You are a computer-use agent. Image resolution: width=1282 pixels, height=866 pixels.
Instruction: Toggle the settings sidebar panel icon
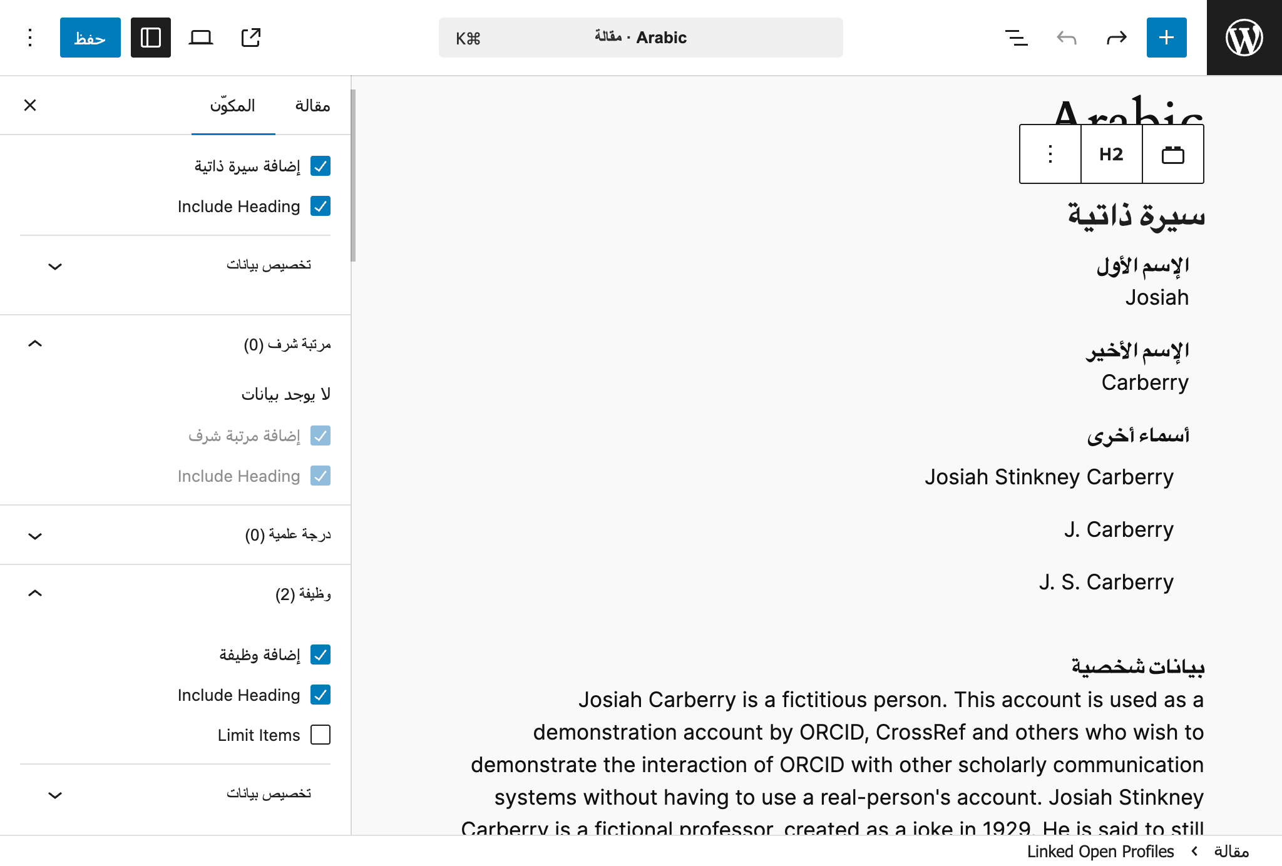point(151,38)
